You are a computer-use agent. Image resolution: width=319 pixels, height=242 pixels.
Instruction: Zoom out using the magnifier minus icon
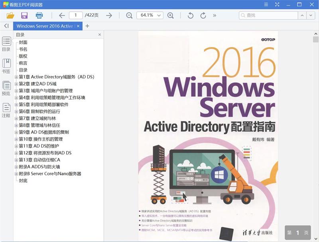(129, 15)
